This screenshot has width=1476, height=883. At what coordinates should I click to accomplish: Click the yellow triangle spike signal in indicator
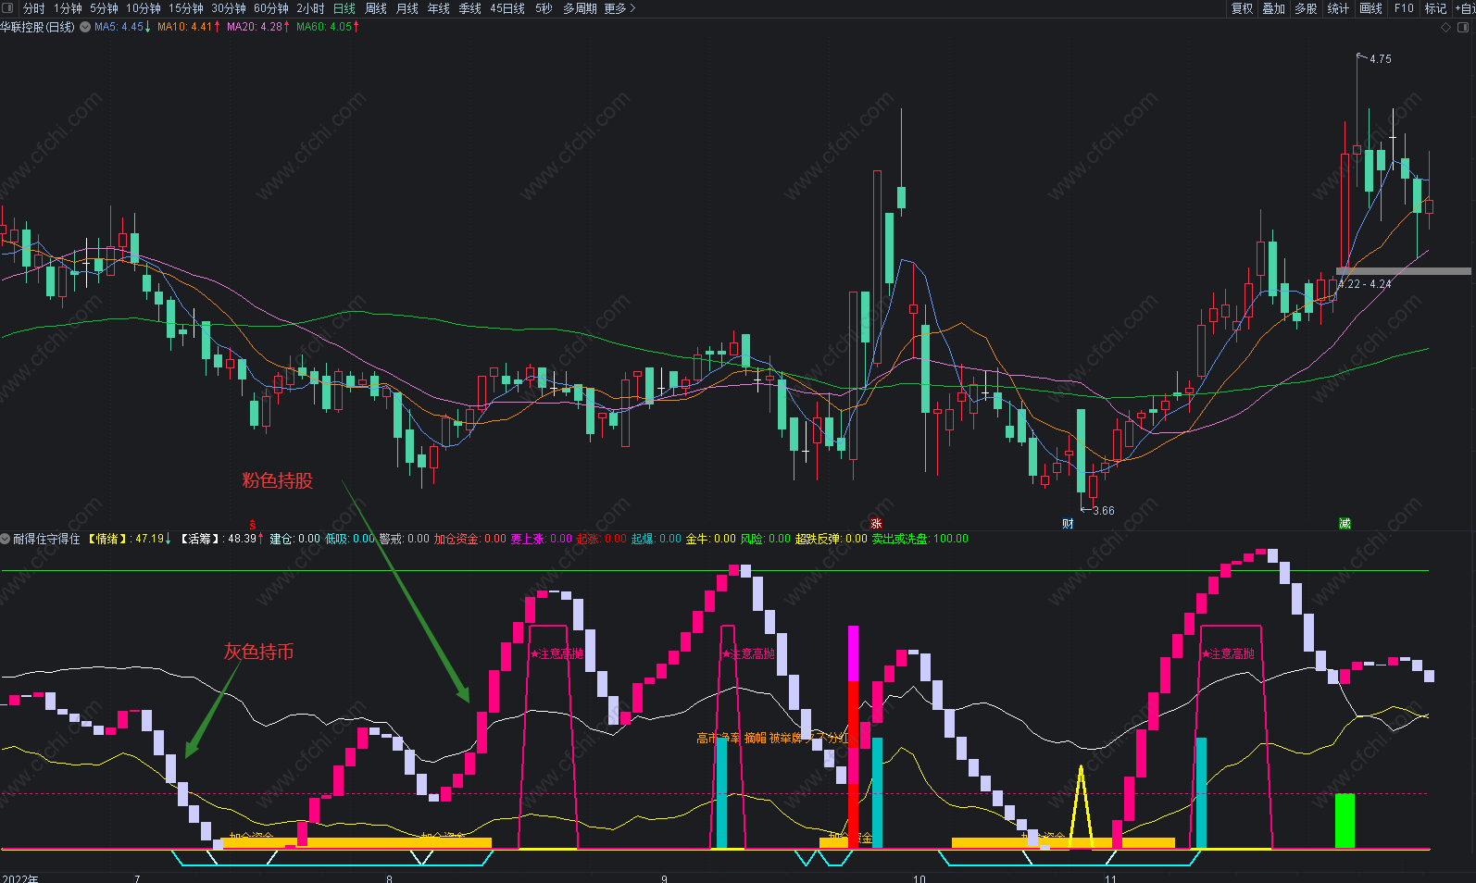1081,805
